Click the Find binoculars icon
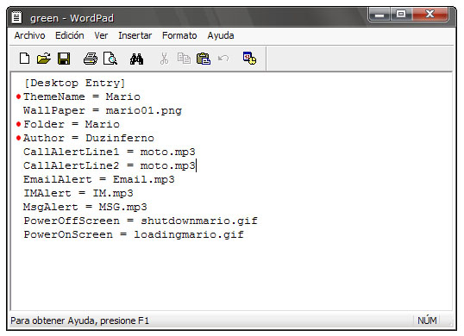 point(136,59)
